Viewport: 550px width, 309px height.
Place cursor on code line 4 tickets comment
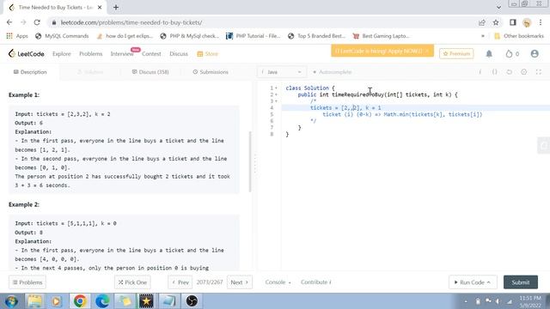coord(345,108)
